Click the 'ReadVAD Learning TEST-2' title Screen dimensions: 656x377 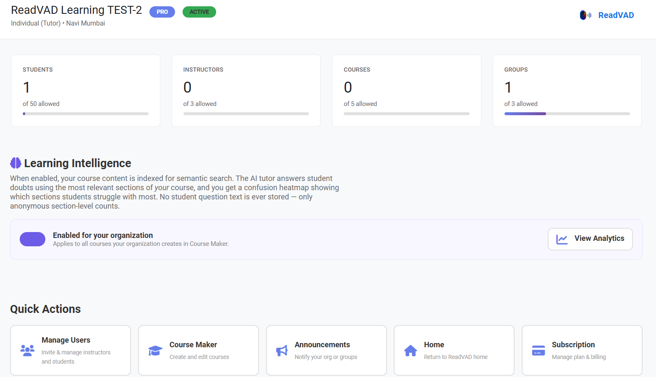coord(76,10)
